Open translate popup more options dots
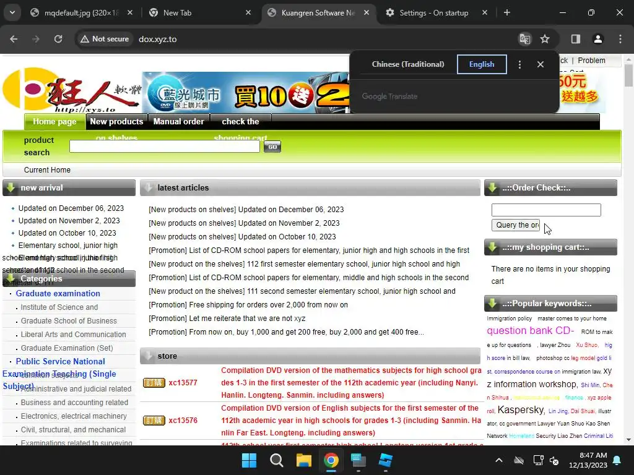 point(519,64)
